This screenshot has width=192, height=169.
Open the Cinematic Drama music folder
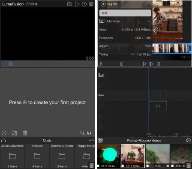click(x=62, y=156)
